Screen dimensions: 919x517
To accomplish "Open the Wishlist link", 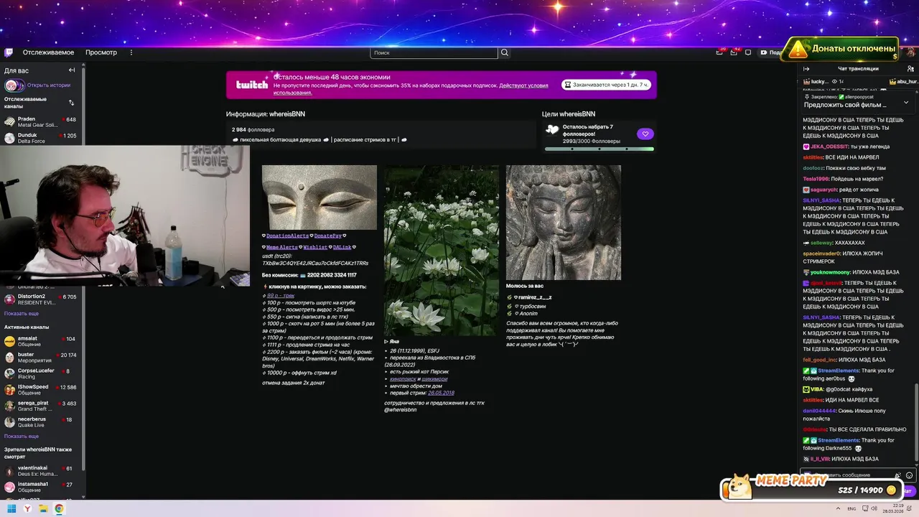I will coord(314,247).
